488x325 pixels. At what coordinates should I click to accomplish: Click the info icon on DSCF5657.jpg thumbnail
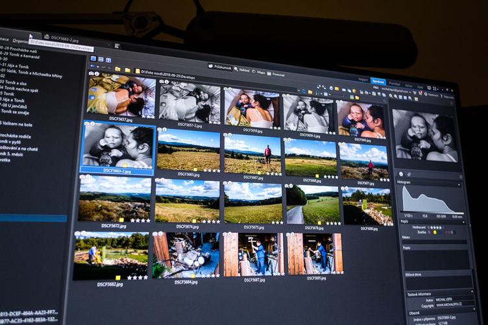[x=97, y=74]
